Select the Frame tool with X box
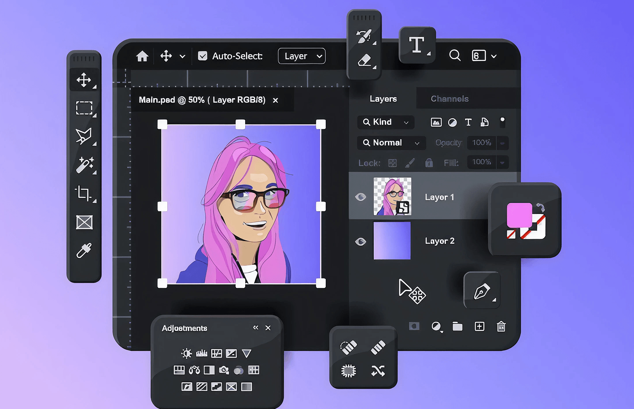The height and width of the screenshot is (409, 634). 84,222
